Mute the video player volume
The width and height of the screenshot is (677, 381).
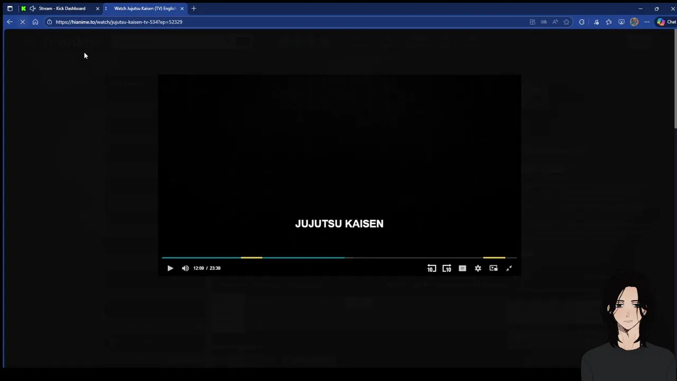tap(185, 268)
